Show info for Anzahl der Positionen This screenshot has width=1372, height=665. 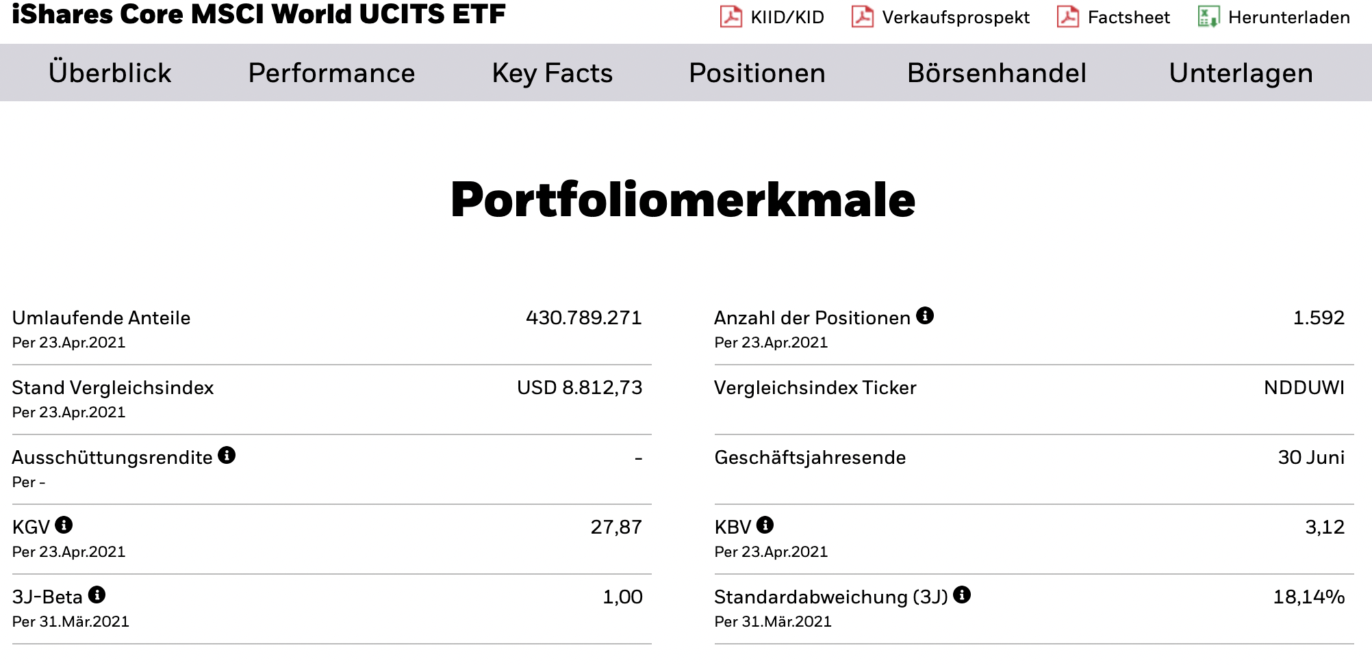(x=925, y=315)
